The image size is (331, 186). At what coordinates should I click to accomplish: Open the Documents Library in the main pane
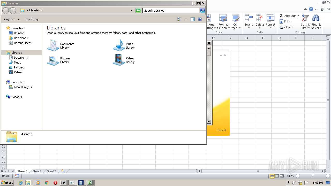tap(61, 46)
